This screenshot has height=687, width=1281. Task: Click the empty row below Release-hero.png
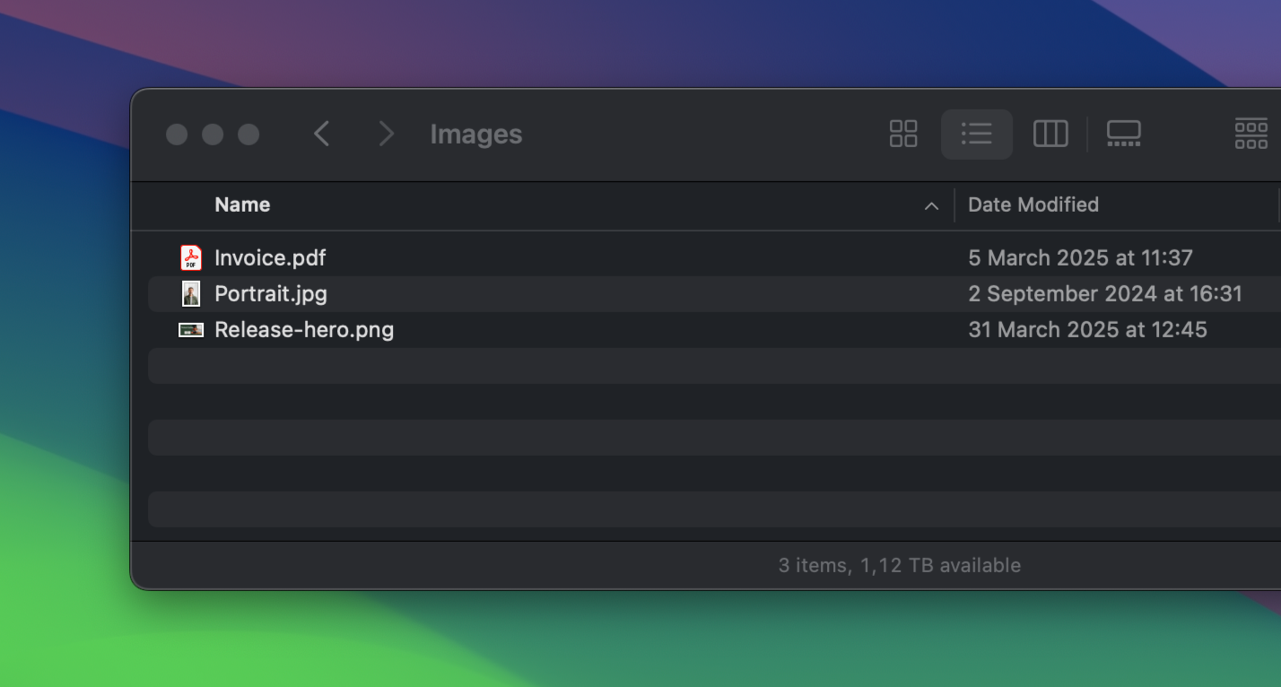tap(628, 366)
